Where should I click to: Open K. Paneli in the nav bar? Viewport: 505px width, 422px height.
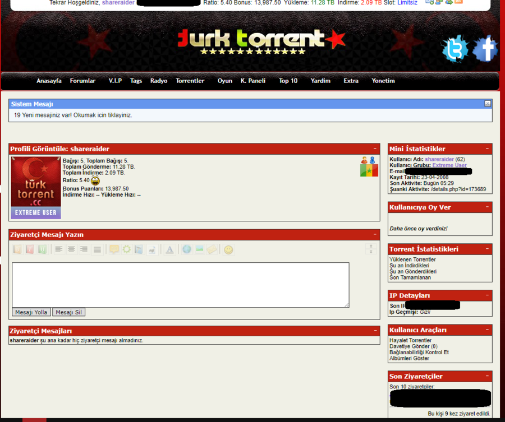tap(253, 81)
